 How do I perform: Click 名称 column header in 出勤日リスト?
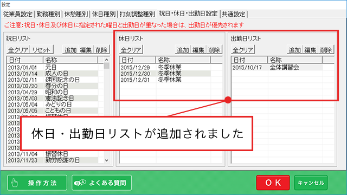(295, 60)
